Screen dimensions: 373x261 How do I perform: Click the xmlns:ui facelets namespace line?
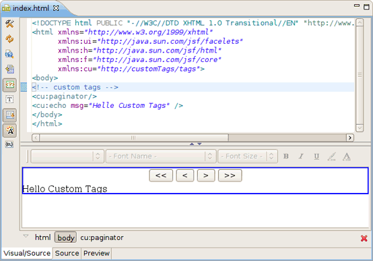[x=150, y=41]
